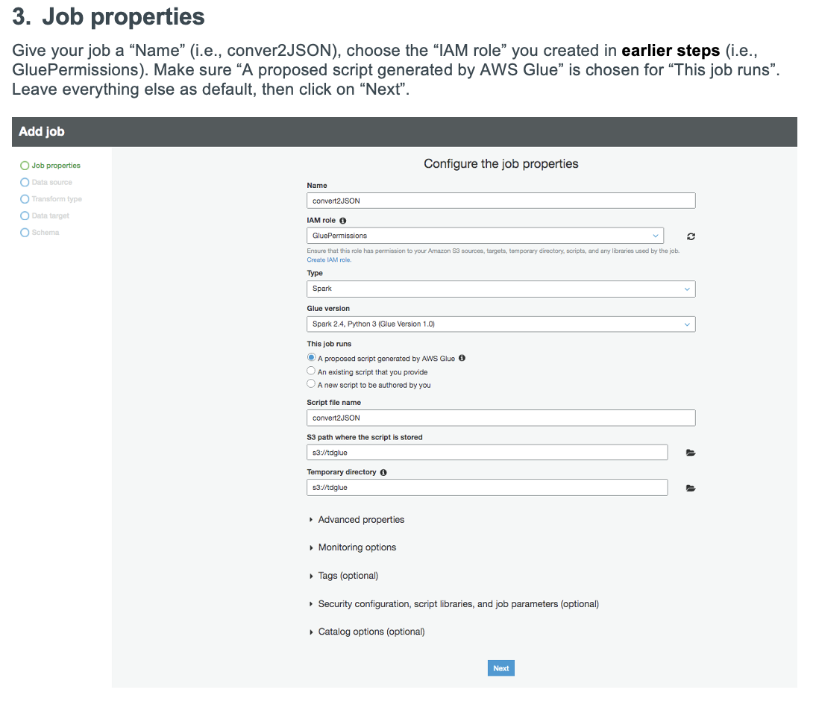Click info icon beside Temporary directory
Screen dimensions: 816x713
click(383, 473)
